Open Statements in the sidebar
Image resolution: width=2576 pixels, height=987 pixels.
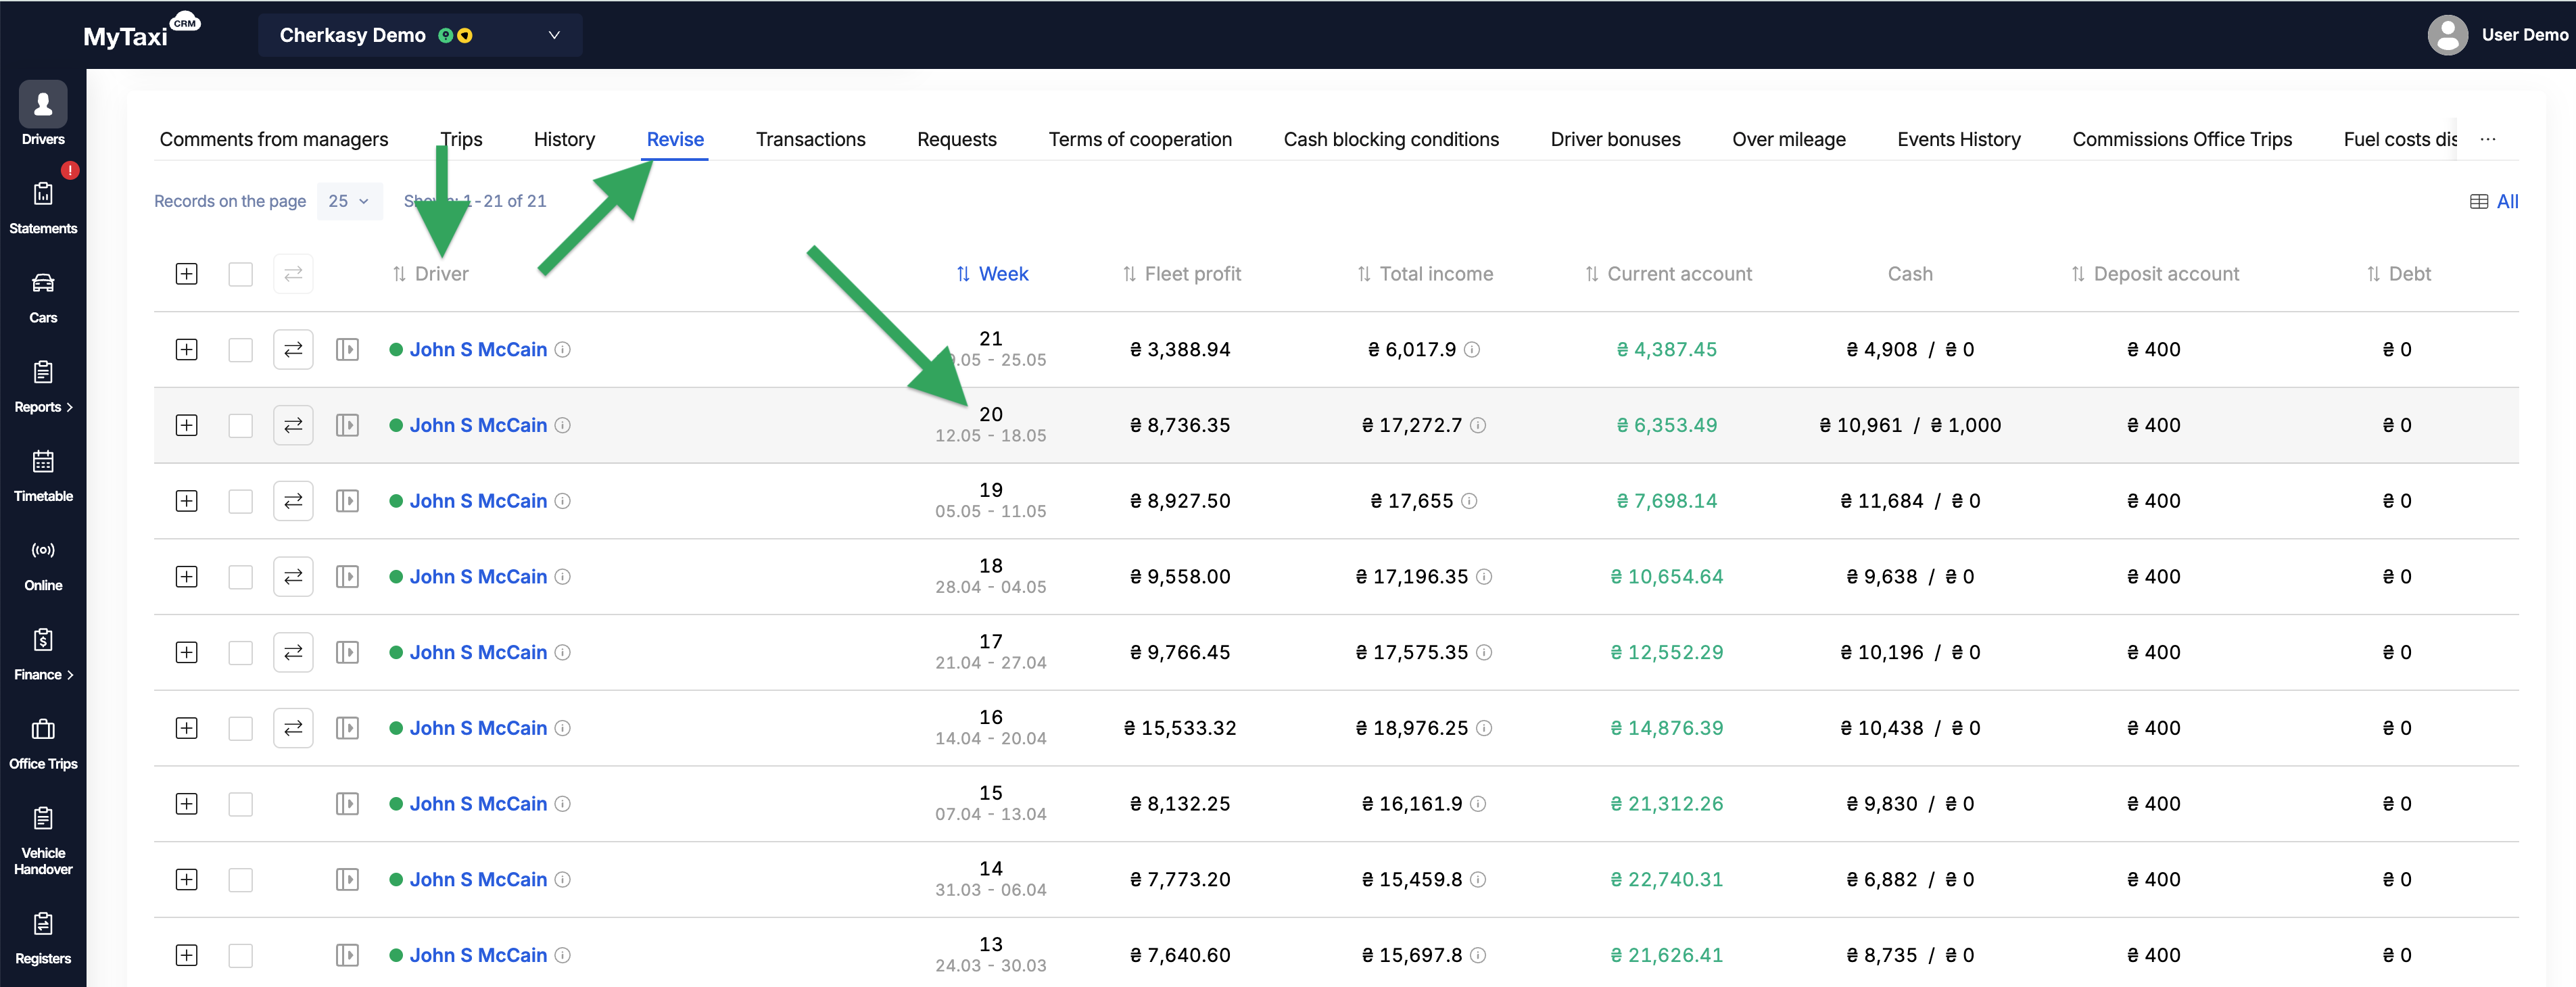pyautogui.click(x=43, y=207)
